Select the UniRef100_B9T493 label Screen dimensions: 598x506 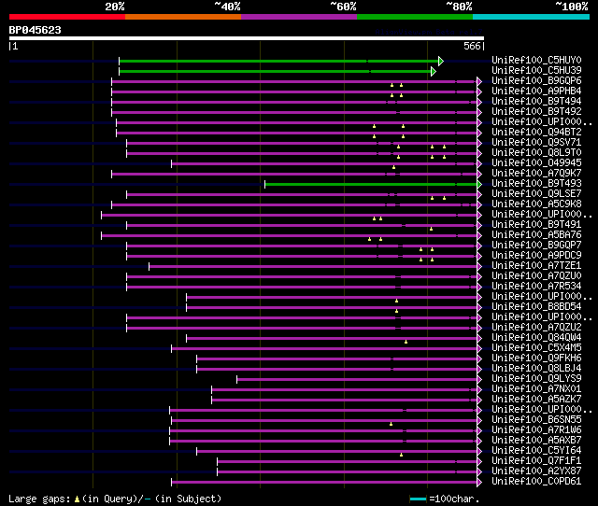click(536, 184)
